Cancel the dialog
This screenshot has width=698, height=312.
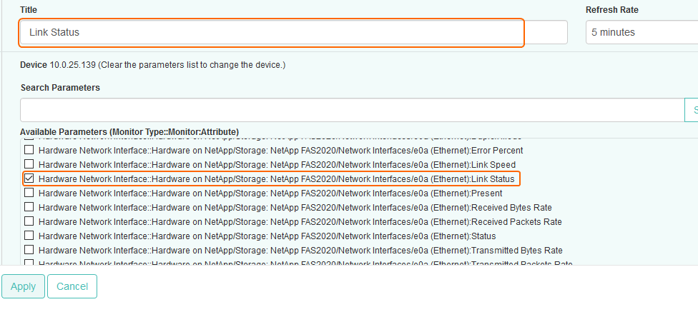[x=72, y=286]
